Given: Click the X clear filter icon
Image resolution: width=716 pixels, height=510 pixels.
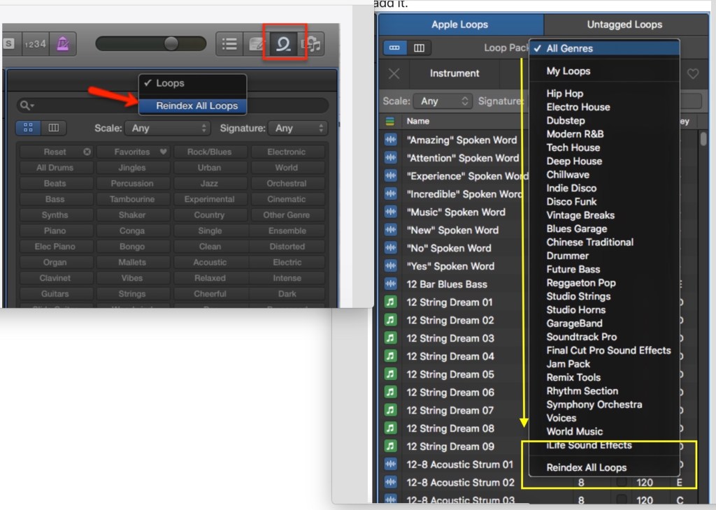Looking at the screenshot, I should (394, 73).
